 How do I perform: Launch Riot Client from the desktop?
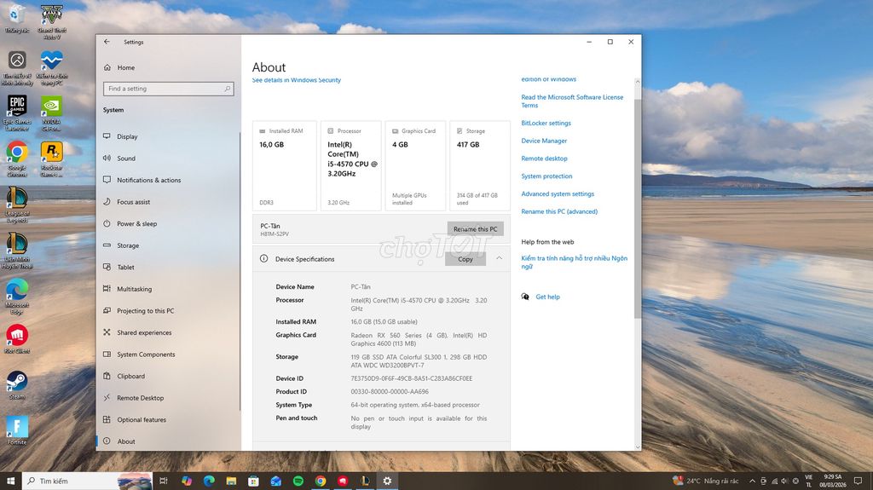coord(17,335)
